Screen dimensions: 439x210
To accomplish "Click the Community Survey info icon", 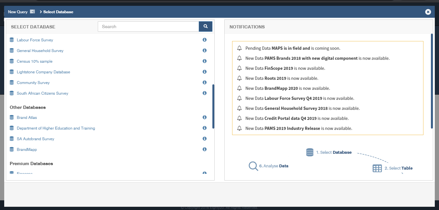I will (205, 82).
